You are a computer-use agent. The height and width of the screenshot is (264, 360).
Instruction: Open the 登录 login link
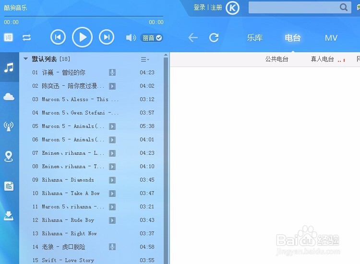199,7
